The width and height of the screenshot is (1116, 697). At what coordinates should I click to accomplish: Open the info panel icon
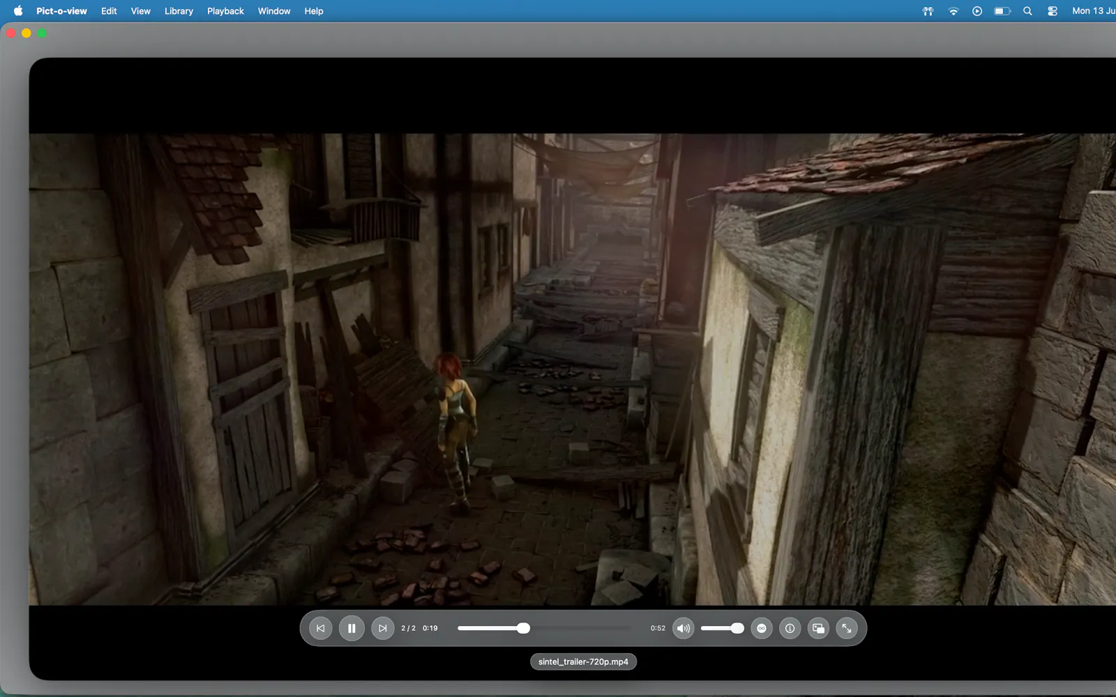click(x=790, y=628)
